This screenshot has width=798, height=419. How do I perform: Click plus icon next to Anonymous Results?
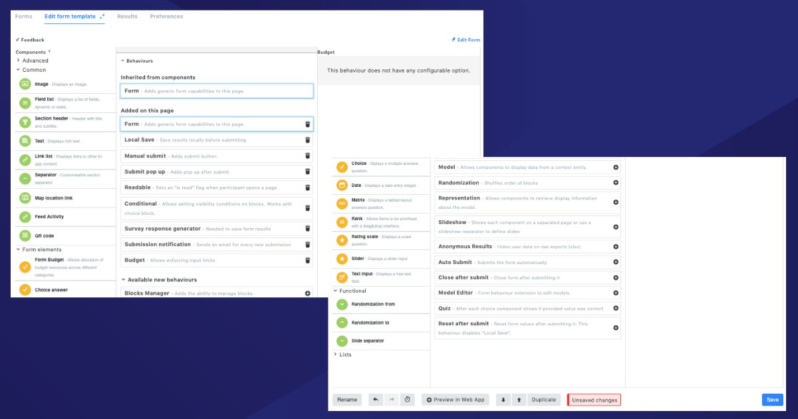(616, 247)
